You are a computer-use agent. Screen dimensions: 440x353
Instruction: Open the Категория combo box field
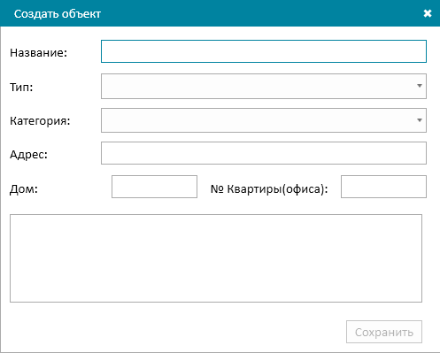coord(264,120)
